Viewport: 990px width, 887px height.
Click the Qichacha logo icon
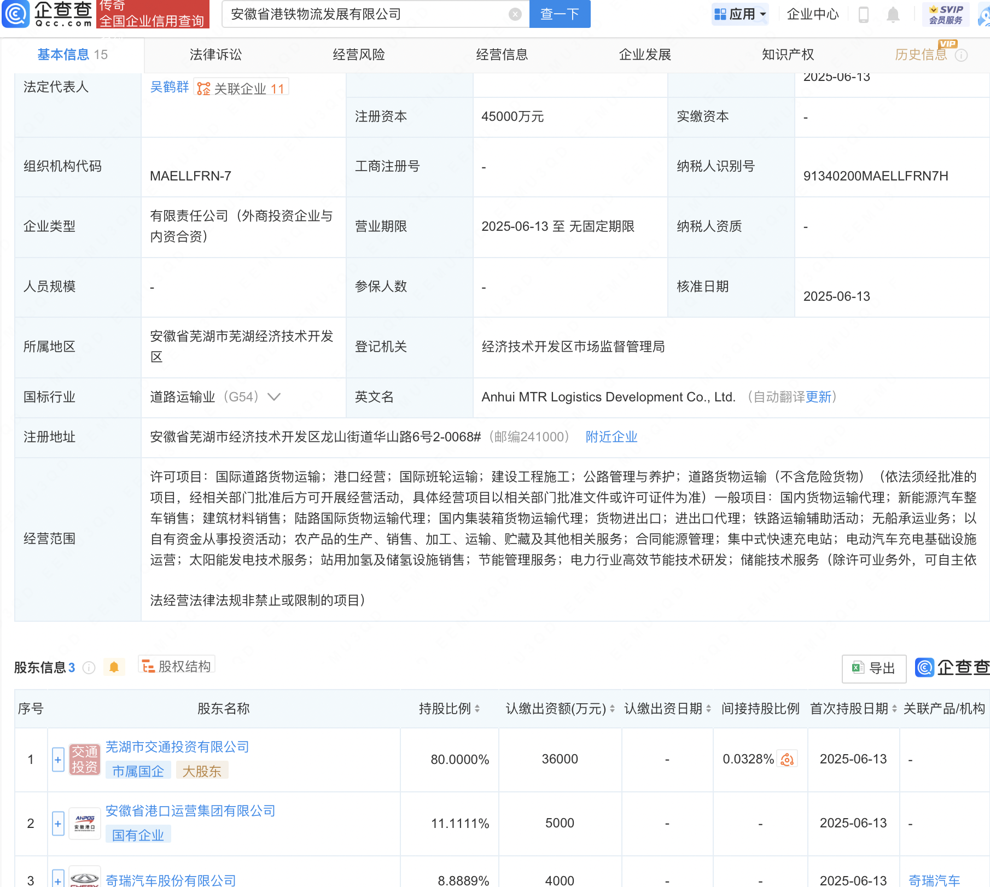tap(16, 14)
